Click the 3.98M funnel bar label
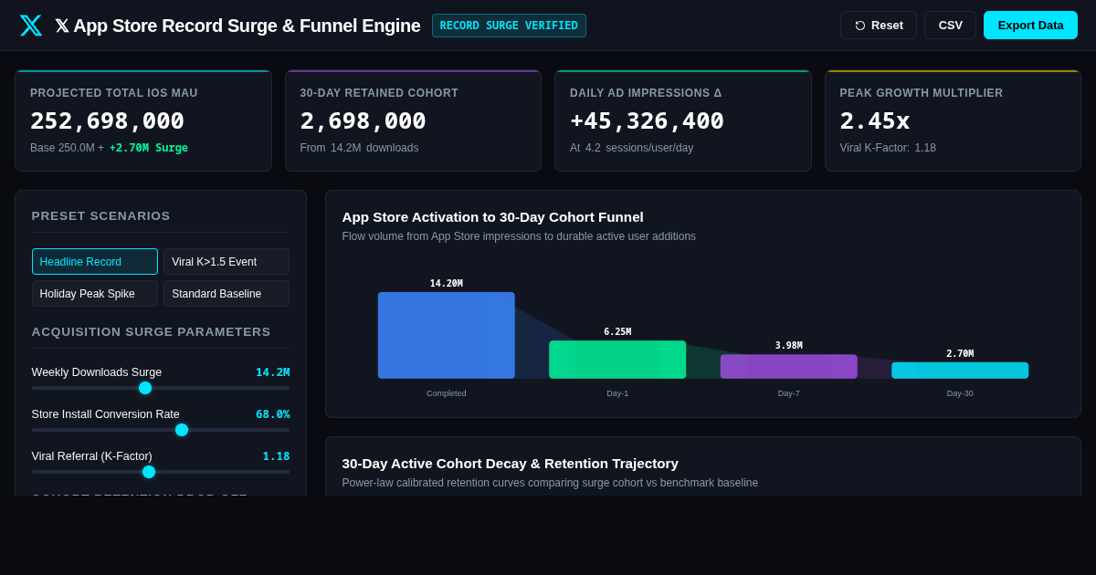 789,346
